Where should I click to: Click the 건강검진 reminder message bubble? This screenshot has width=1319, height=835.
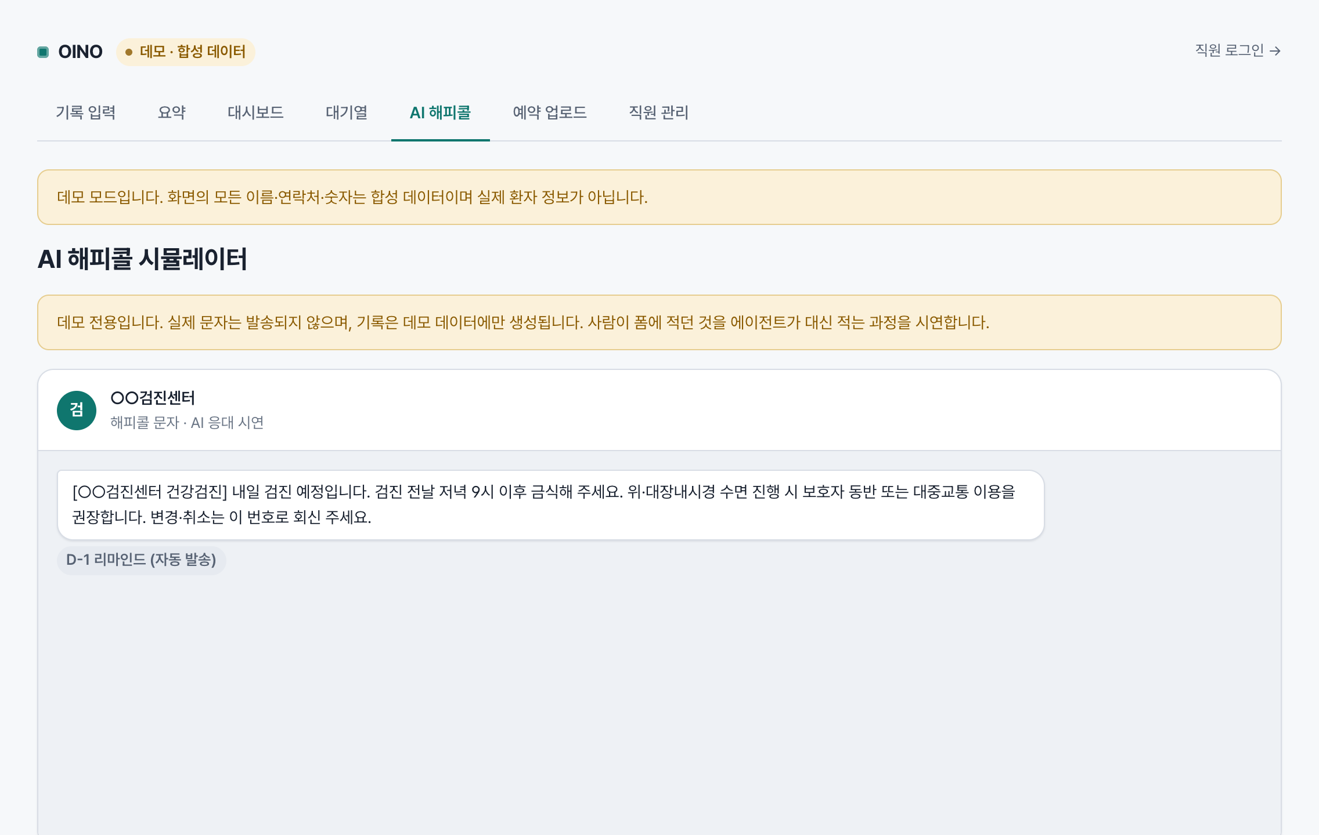(551, 505)
